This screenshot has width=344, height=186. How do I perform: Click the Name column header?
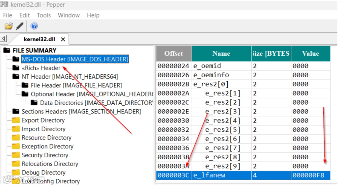(x=221, y=53)
